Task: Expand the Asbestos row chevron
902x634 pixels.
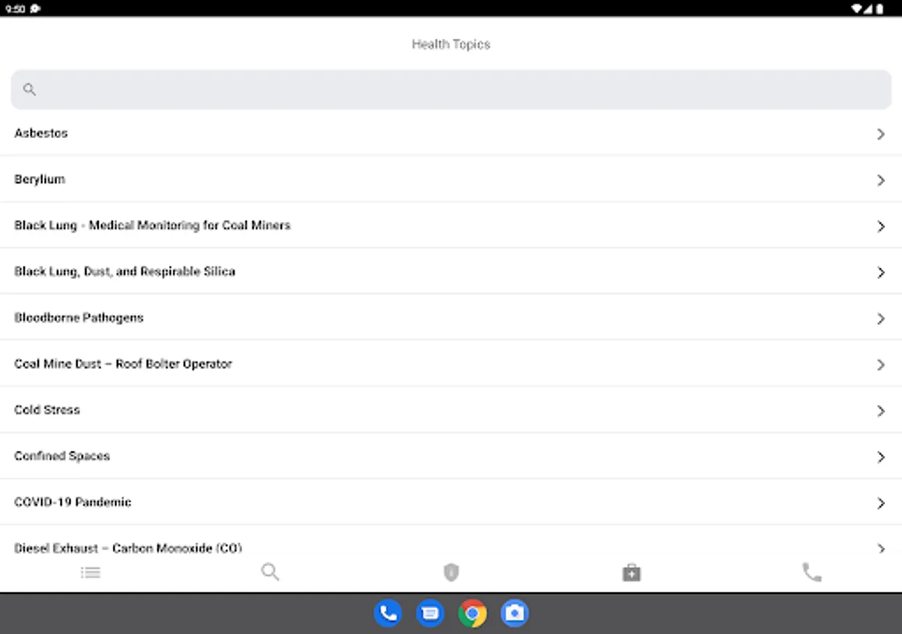Action: 881,134
